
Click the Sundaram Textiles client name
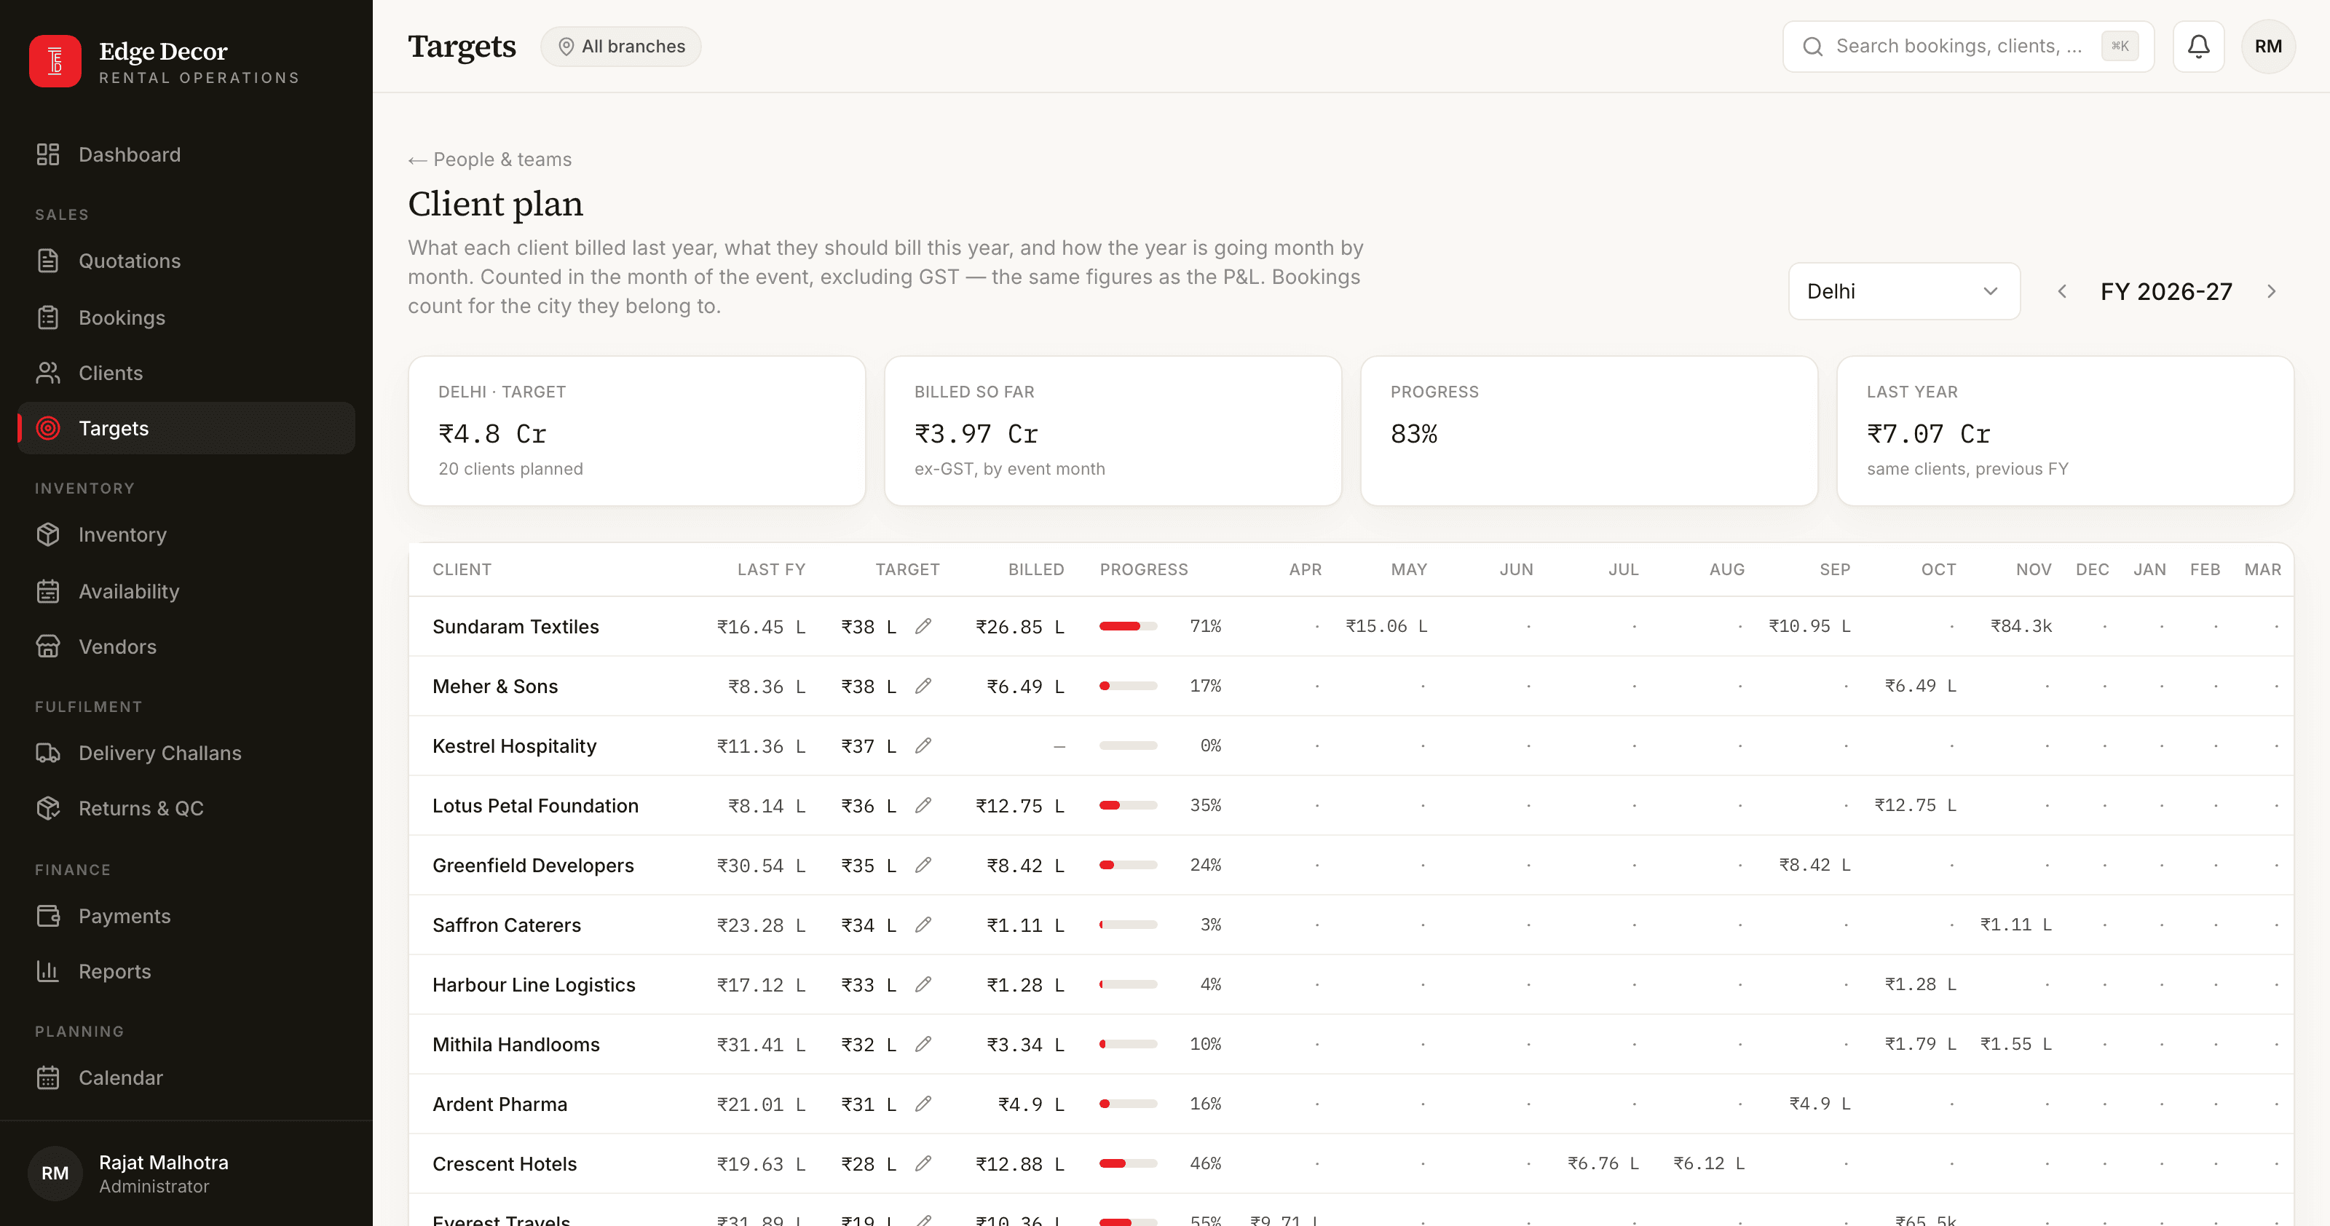point(516,625)
